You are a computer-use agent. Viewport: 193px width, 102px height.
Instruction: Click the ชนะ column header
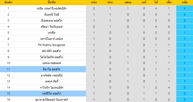click(x=110, y=2)
